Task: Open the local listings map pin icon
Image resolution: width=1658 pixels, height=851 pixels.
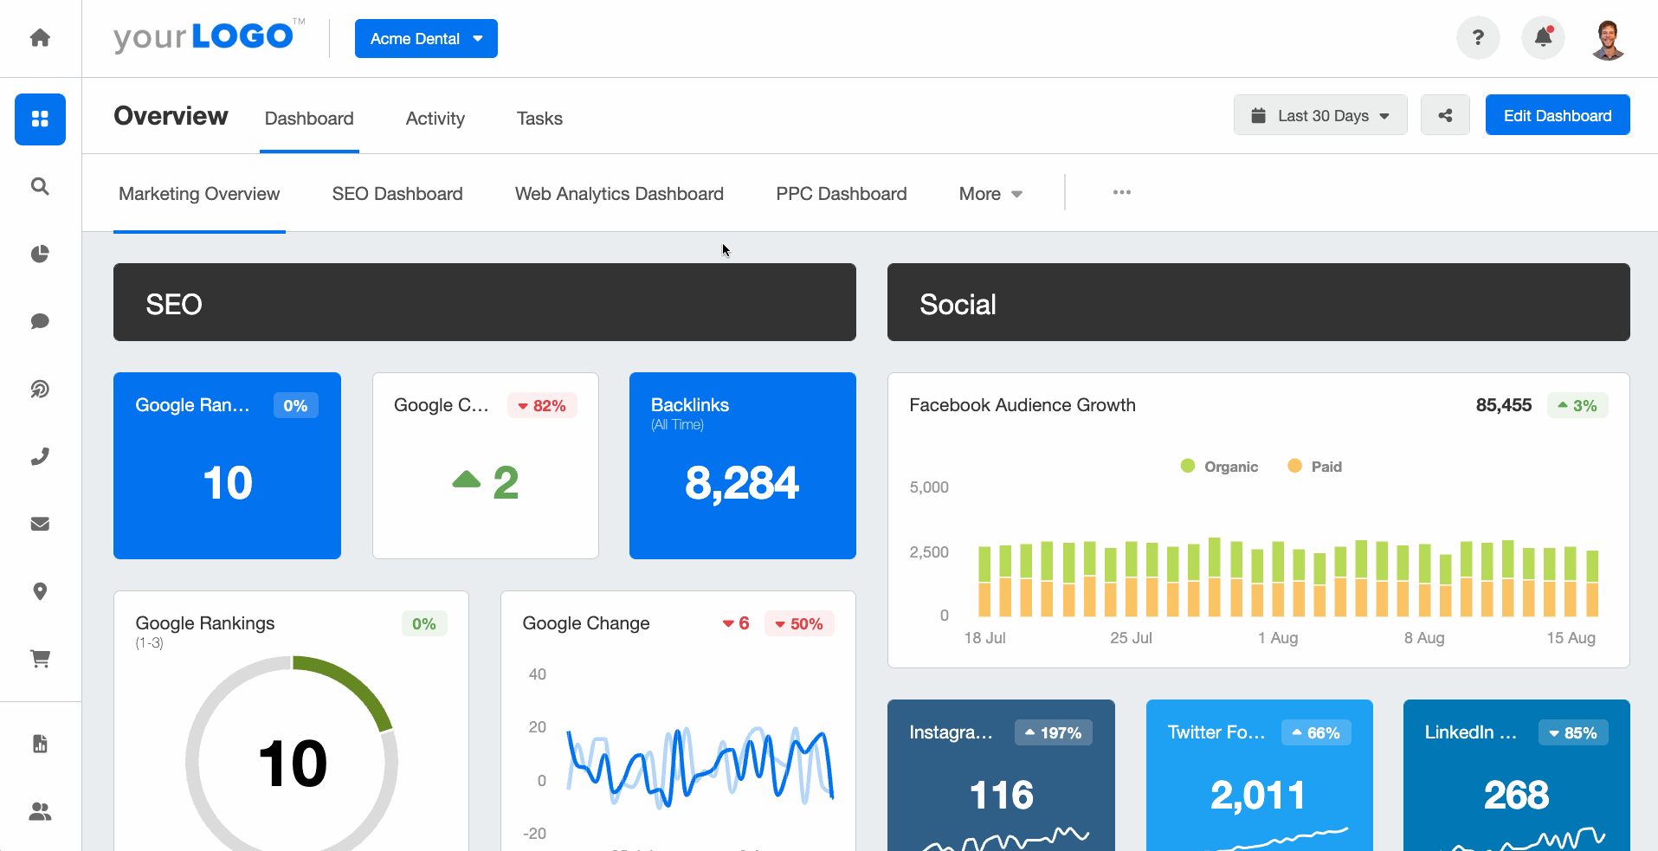Action: pyautogui.click(x=40, y=590)
